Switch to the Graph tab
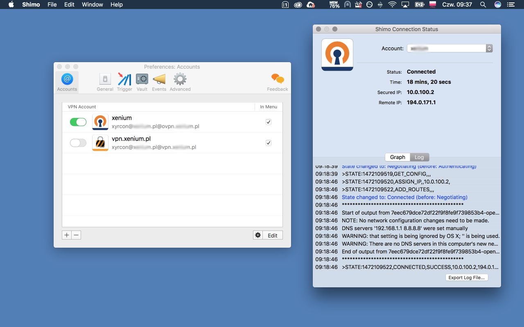Viewport: 524px width, 327px height. (x=398, y=157)
